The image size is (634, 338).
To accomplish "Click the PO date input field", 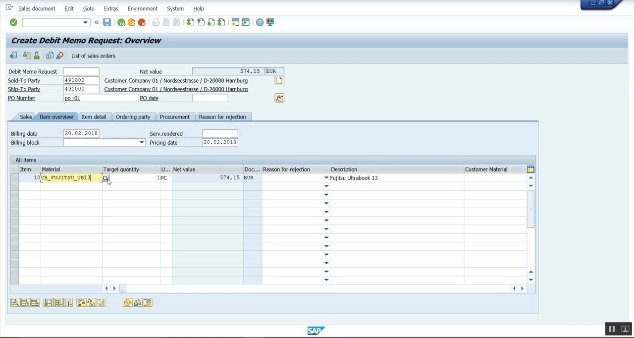I will tap(210, 98).
